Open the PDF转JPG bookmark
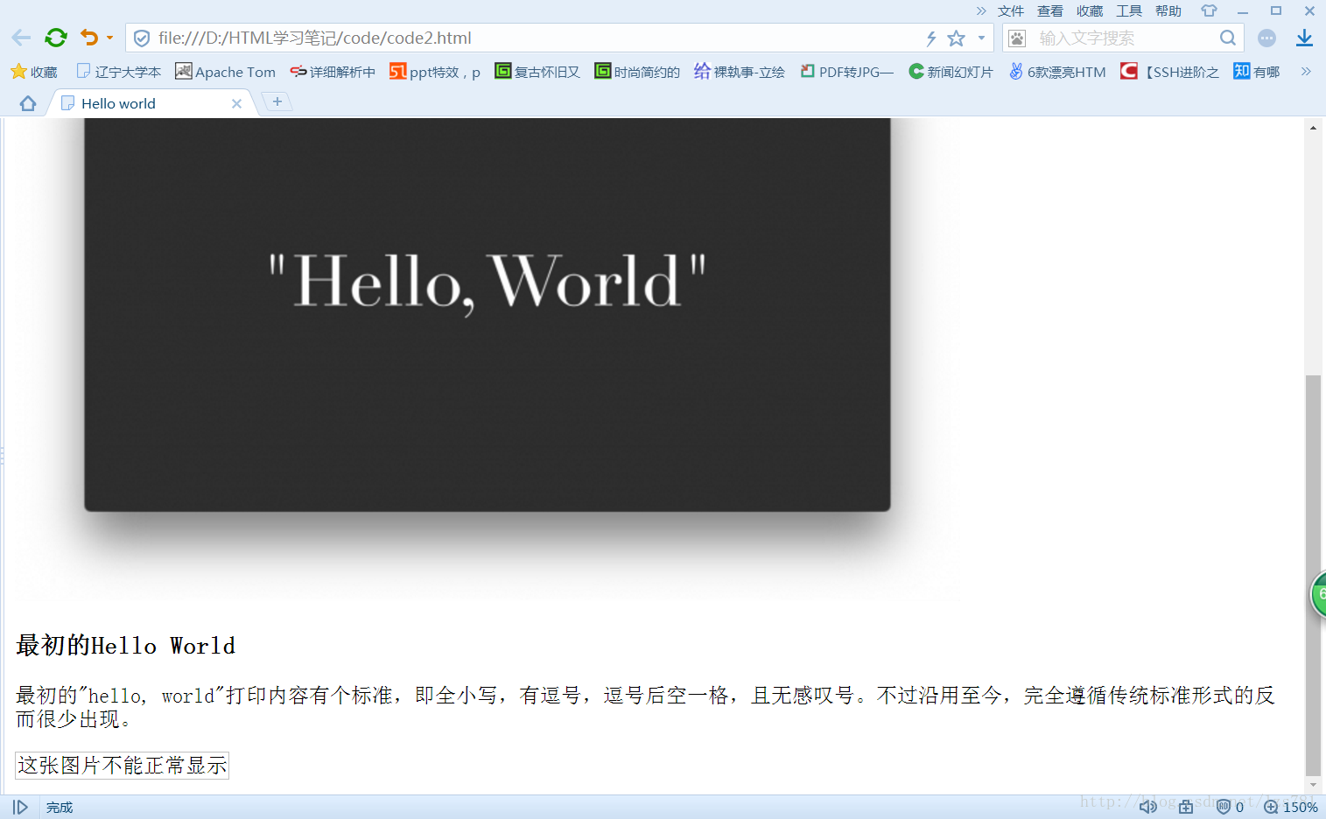The width and height of the screenshot is (1326, 819). pyautogui.click(x=846, y=72)
